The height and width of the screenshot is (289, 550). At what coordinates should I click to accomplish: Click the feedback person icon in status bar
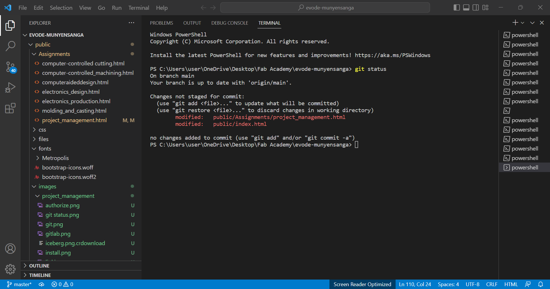click(528, 284)
